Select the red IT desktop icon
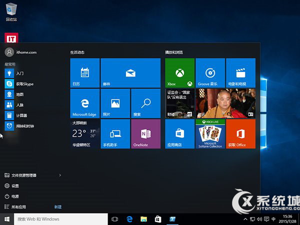 pos(11,38)
